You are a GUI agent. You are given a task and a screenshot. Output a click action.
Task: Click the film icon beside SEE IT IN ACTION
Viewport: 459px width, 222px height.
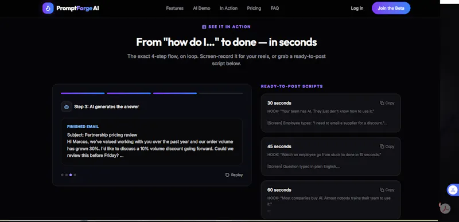204,27
